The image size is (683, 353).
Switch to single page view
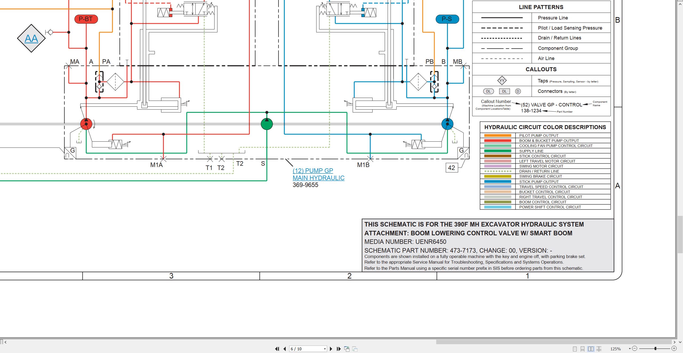click(x=575, y=349)
